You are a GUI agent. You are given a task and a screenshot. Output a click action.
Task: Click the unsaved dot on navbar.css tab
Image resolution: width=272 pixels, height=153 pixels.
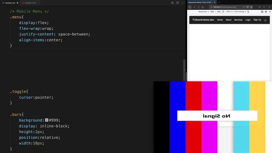17,3
